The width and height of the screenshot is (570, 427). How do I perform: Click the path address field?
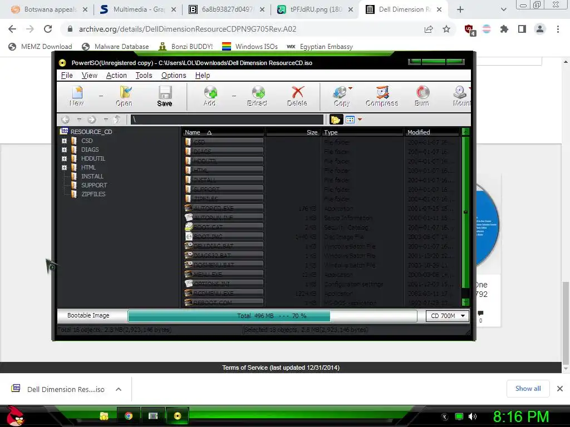click(x=227, y=120)
